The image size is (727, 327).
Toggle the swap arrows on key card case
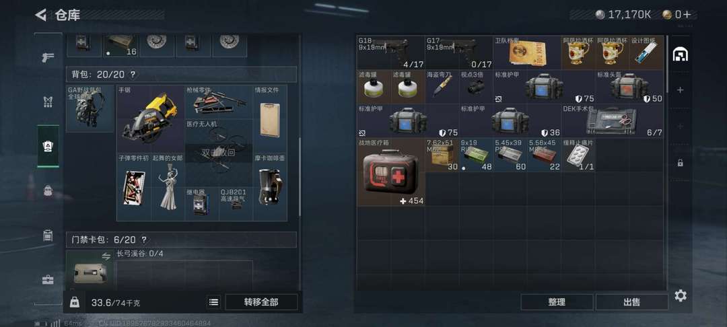click(x=106, y=256)
